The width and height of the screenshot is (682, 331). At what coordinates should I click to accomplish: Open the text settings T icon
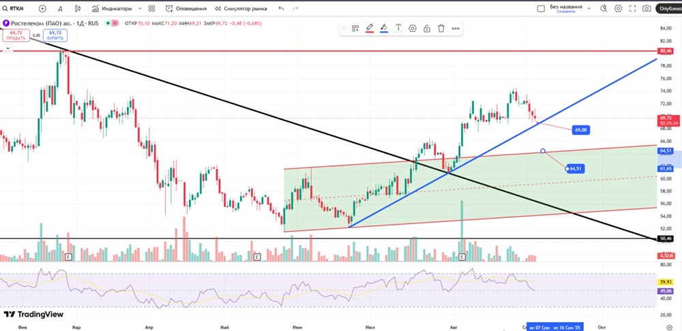pos(398,28)
